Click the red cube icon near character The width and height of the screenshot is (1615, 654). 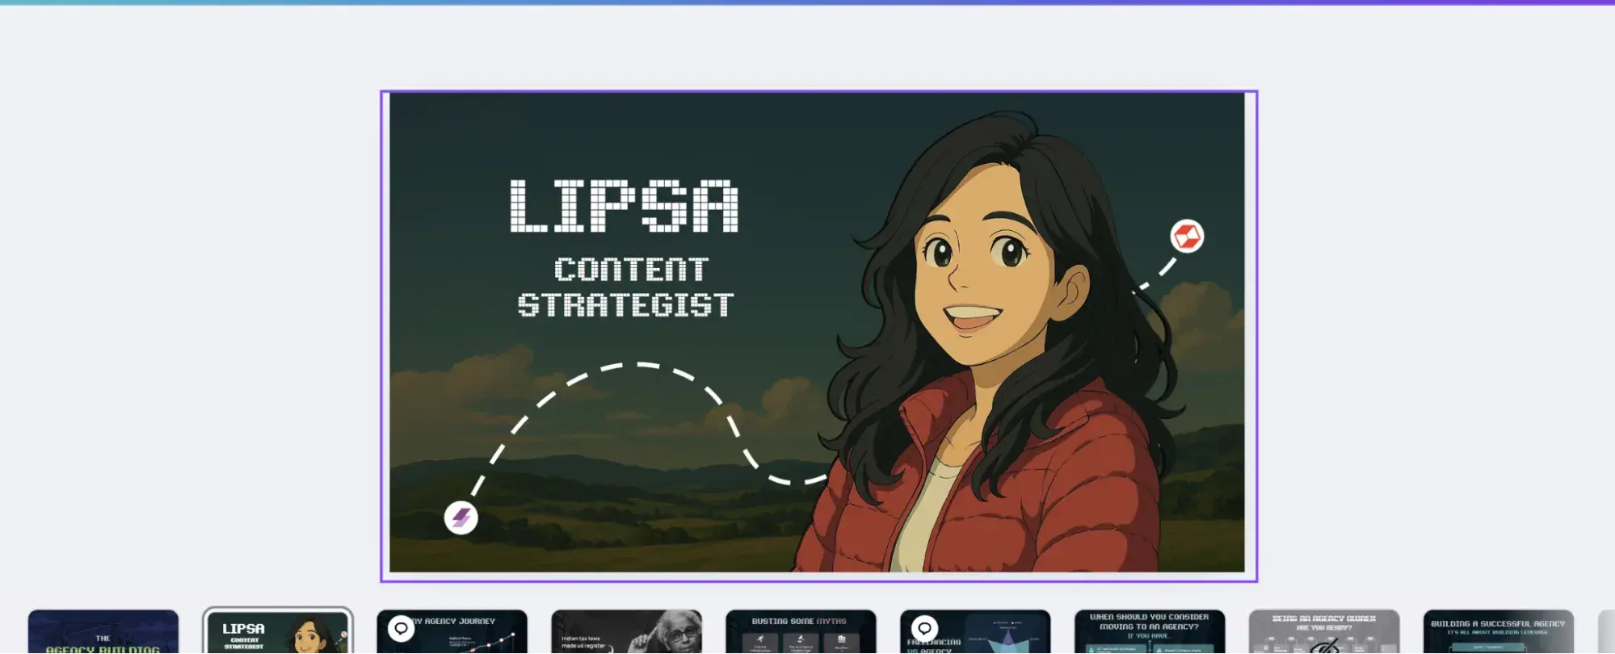tap(1187, 237)
